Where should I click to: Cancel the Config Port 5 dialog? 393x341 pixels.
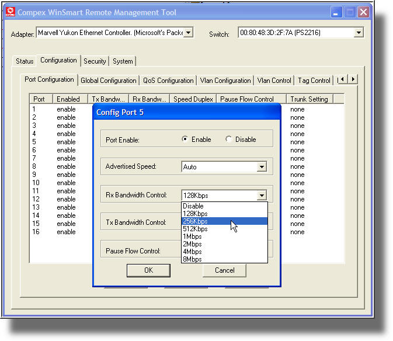tap(225, 270)
